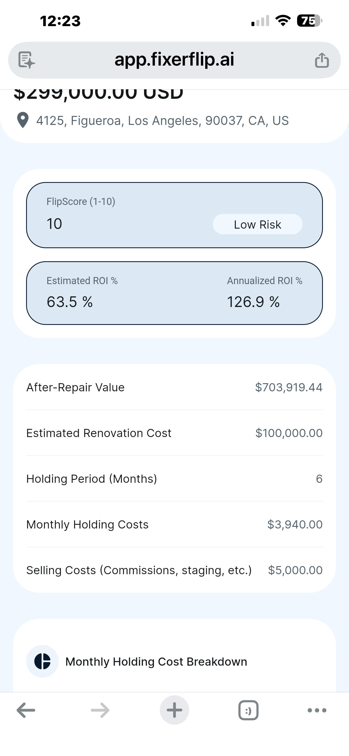The height and width of the screenshot is (756, 349).
Task: Tap the Estimated Renovation Cost amount
Action: coord(289,433)
